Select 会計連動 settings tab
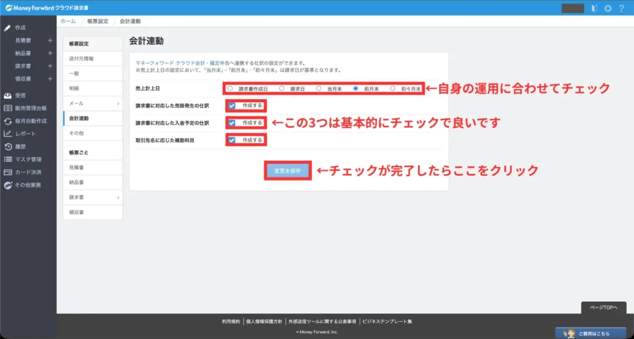634x339 pixels. pos(93,118)
